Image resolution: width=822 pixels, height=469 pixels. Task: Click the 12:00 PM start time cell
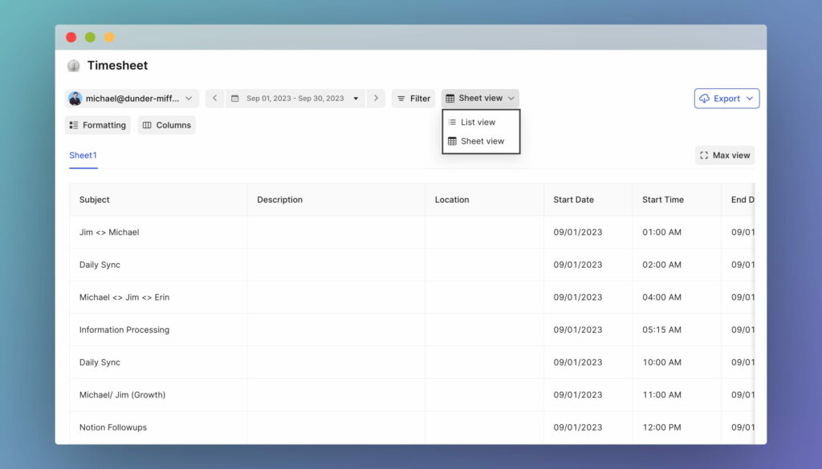coord(677,427)
